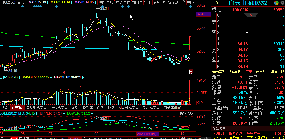Click arrow beside MAVOL10 96821

coord(83,78)
